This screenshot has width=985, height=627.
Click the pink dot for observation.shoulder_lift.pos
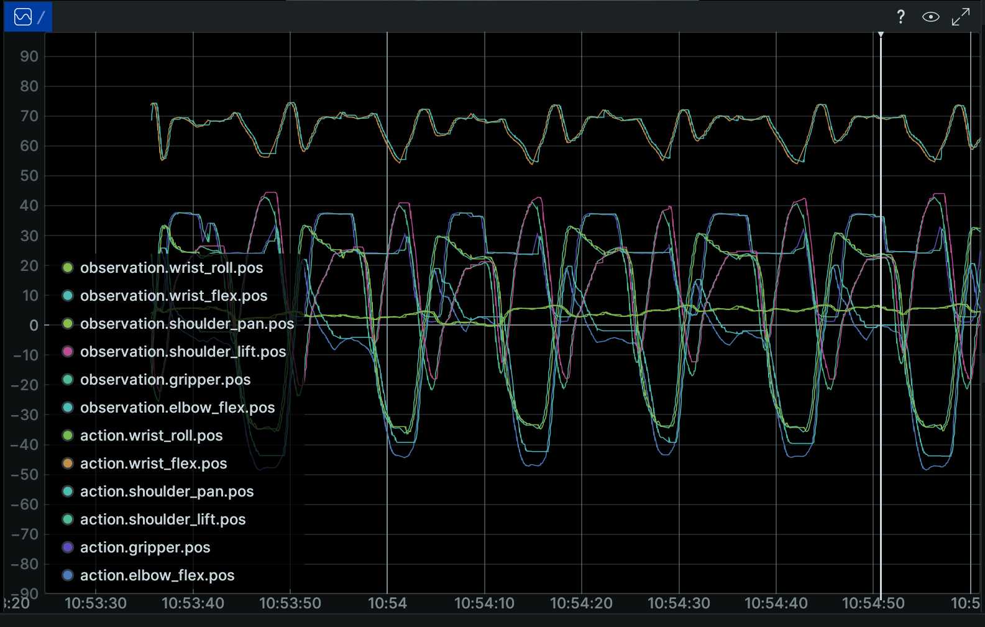point(68,352)
